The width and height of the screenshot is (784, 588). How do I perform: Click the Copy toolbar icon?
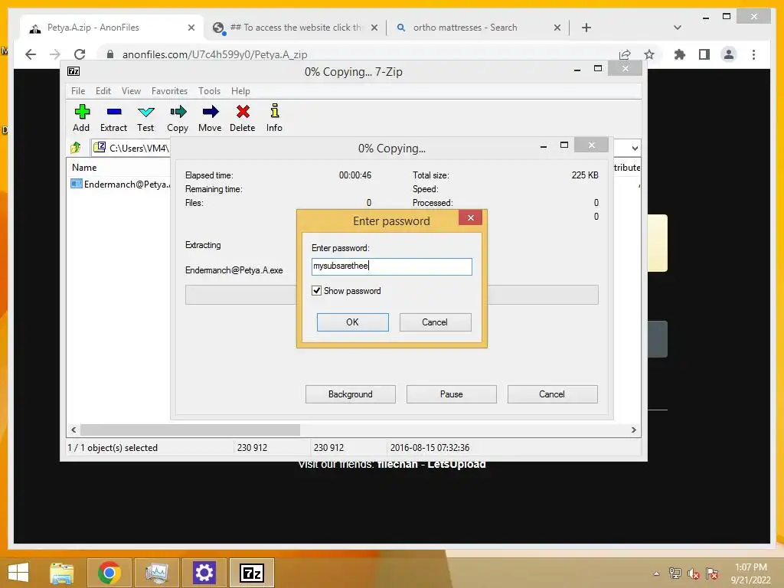coord(178,118)
